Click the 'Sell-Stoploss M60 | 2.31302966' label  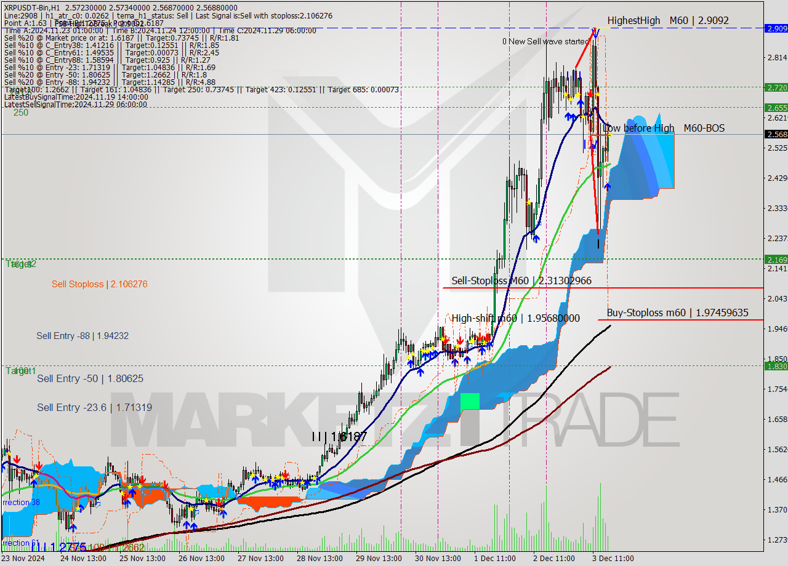tap(521, 281)
